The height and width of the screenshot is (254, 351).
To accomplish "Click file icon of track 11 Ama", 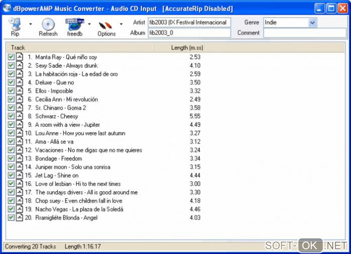I will pyautogui.click(x=20, y=141).
